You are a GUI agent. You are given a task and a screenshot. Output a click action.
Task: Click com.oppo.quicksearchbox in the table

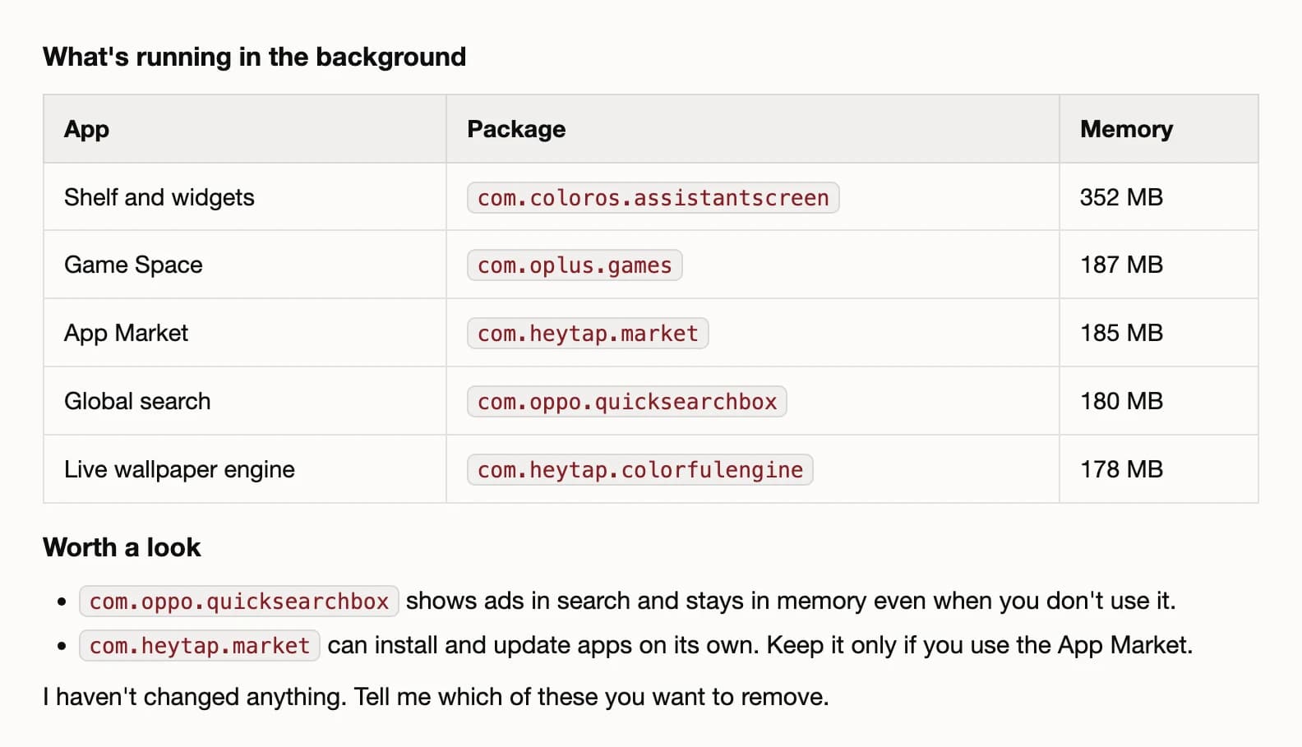point(627,402)
